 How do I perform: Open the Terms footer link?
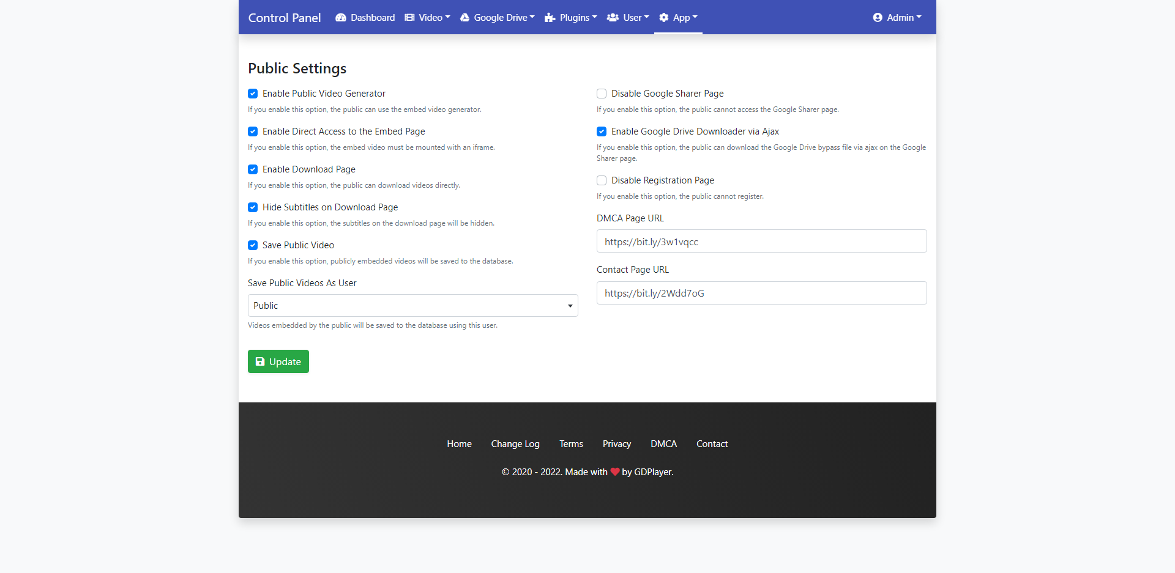click(571, 444)
